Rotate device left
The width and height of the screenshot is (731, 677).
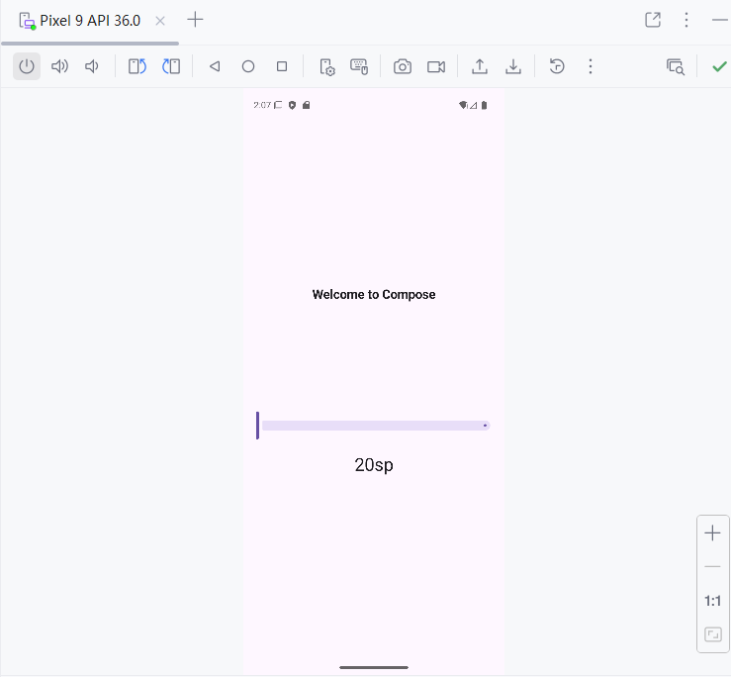[x=137, y=66]
